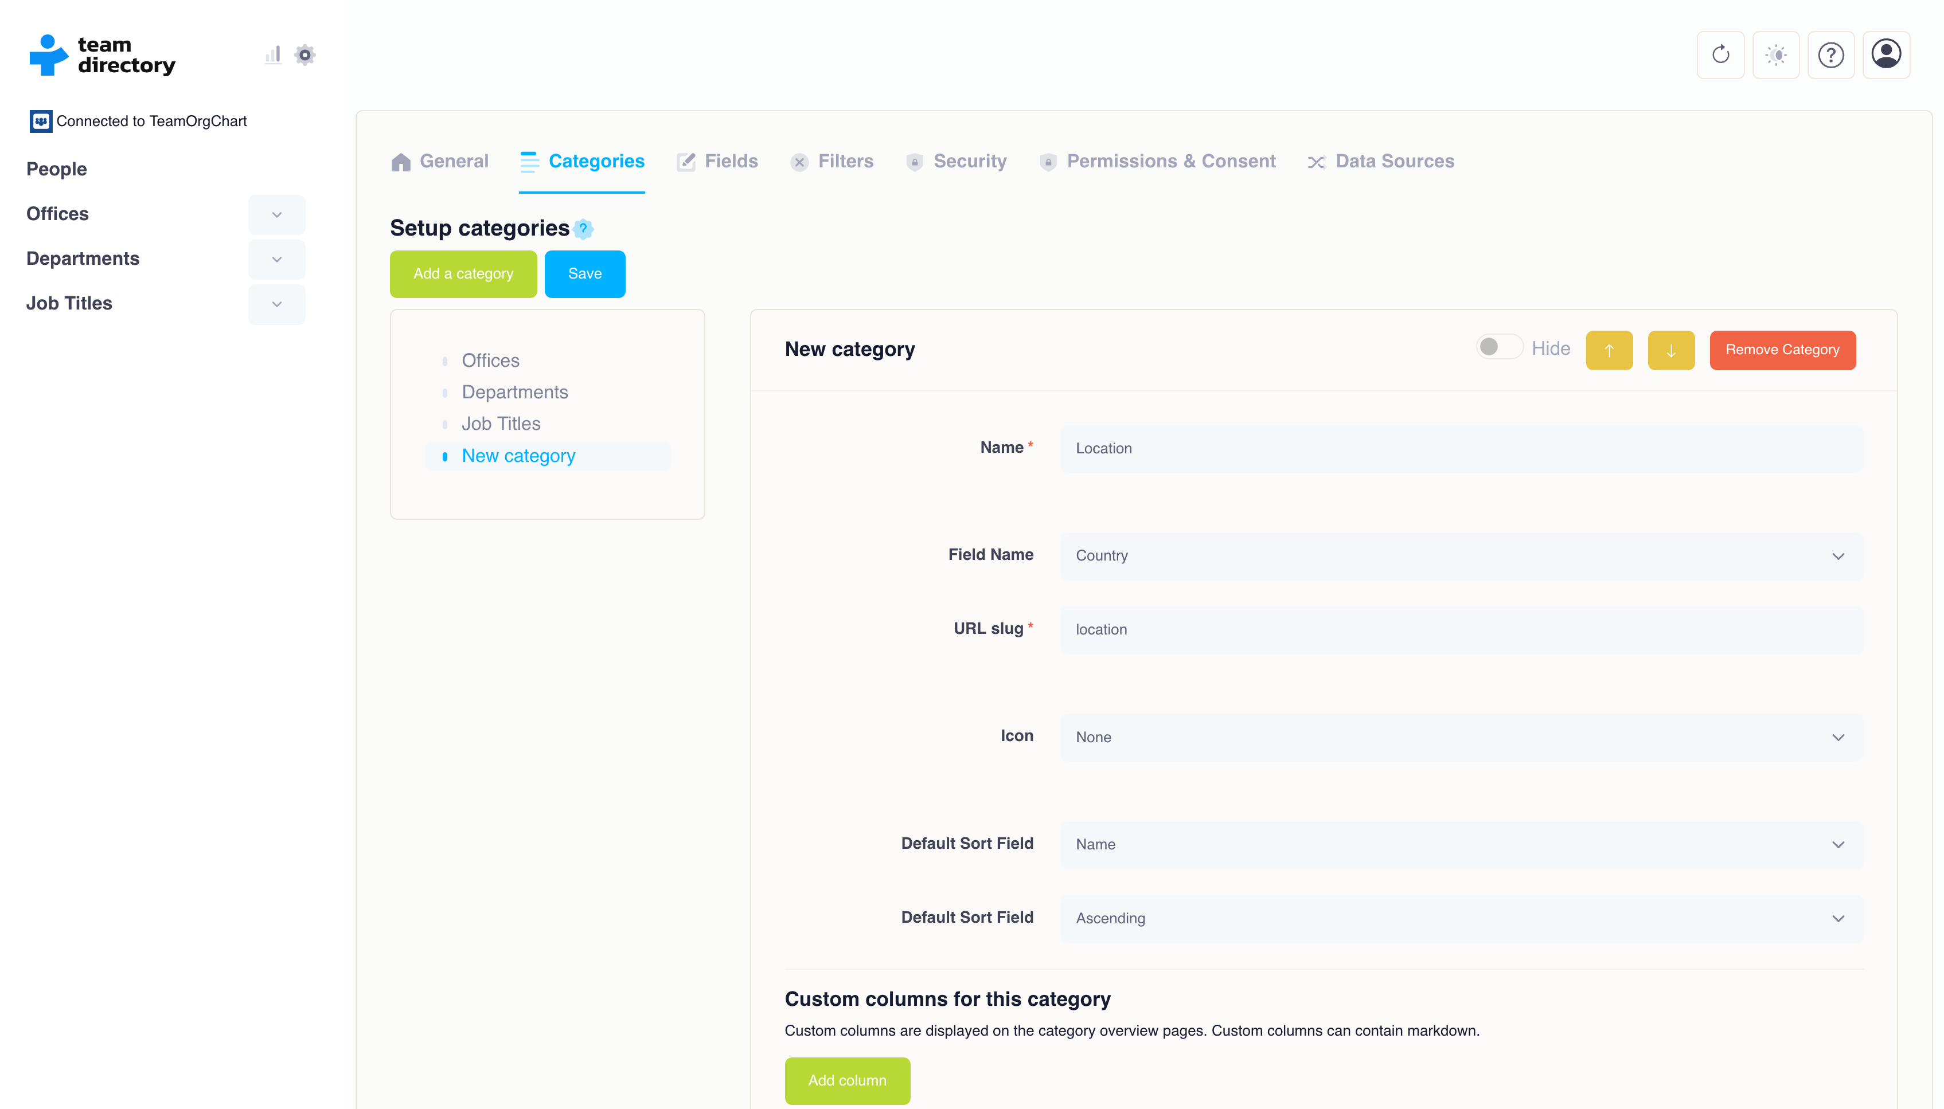Click the settings gear icon in toolbar

305,53
